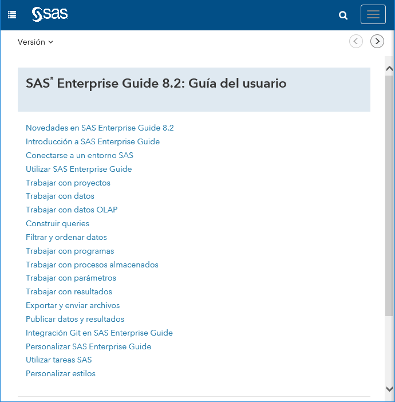Open Trabajar con procesos almacenados link
The width and height of the screenshot is (395, 402).
pyautogui.click(x=92, y=265)
